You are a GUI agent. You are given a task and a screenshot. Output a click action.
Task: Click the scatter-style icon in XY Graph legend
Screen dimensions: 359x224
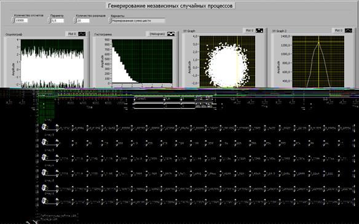point(259,31)
